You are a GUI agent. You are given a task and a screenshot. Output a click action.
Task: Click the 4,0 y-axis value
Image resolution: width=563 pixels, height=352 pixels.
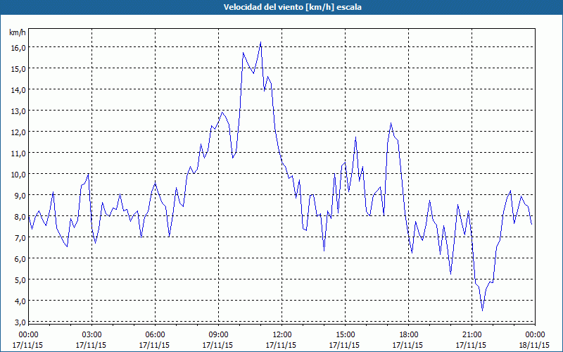pyautogui.click(x=20, y=302)
